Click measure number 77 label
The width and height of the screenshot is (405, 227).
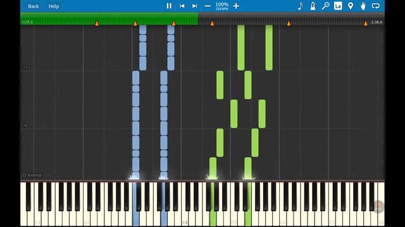pyautogui.click(x=25, y=67)
